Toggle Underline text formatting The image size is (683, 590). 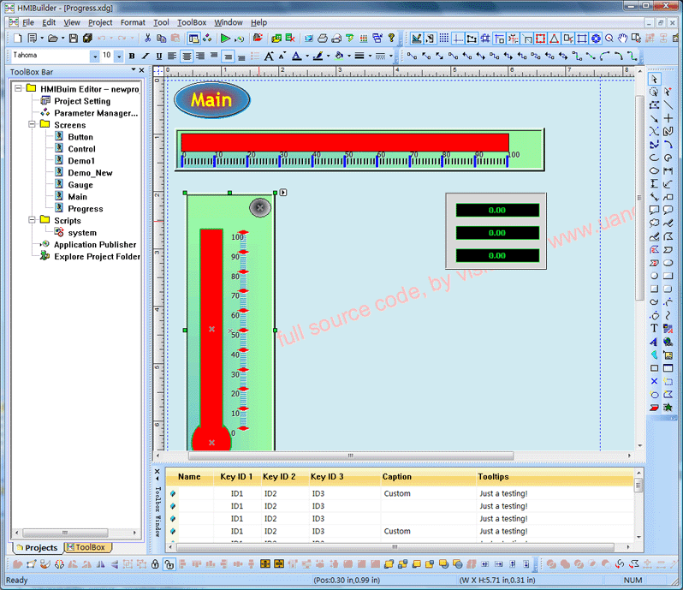coord(158,56)
